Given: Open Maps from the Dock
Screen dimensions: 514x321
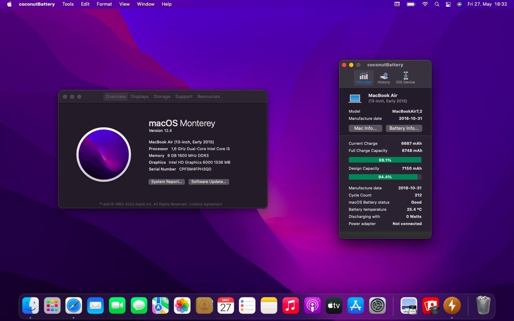Looking at the screenshot, I should click(x=161, y=306).
